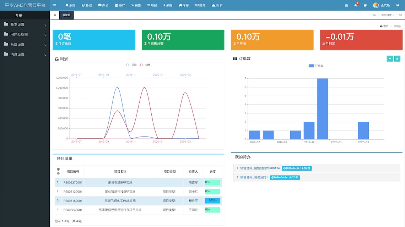The height and width of the screenshot is (227, 405).
Task: Click the book icon in top bar
Action: (365, 5)
